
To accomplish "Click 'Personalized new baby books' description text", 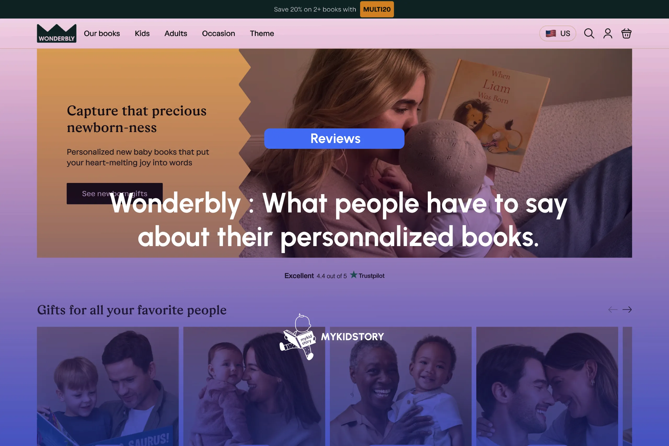I will (x=138, y=157).
